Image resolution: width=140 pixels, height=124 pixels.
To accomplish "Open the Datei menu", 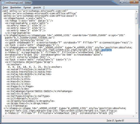I will (x=5, y=7).
